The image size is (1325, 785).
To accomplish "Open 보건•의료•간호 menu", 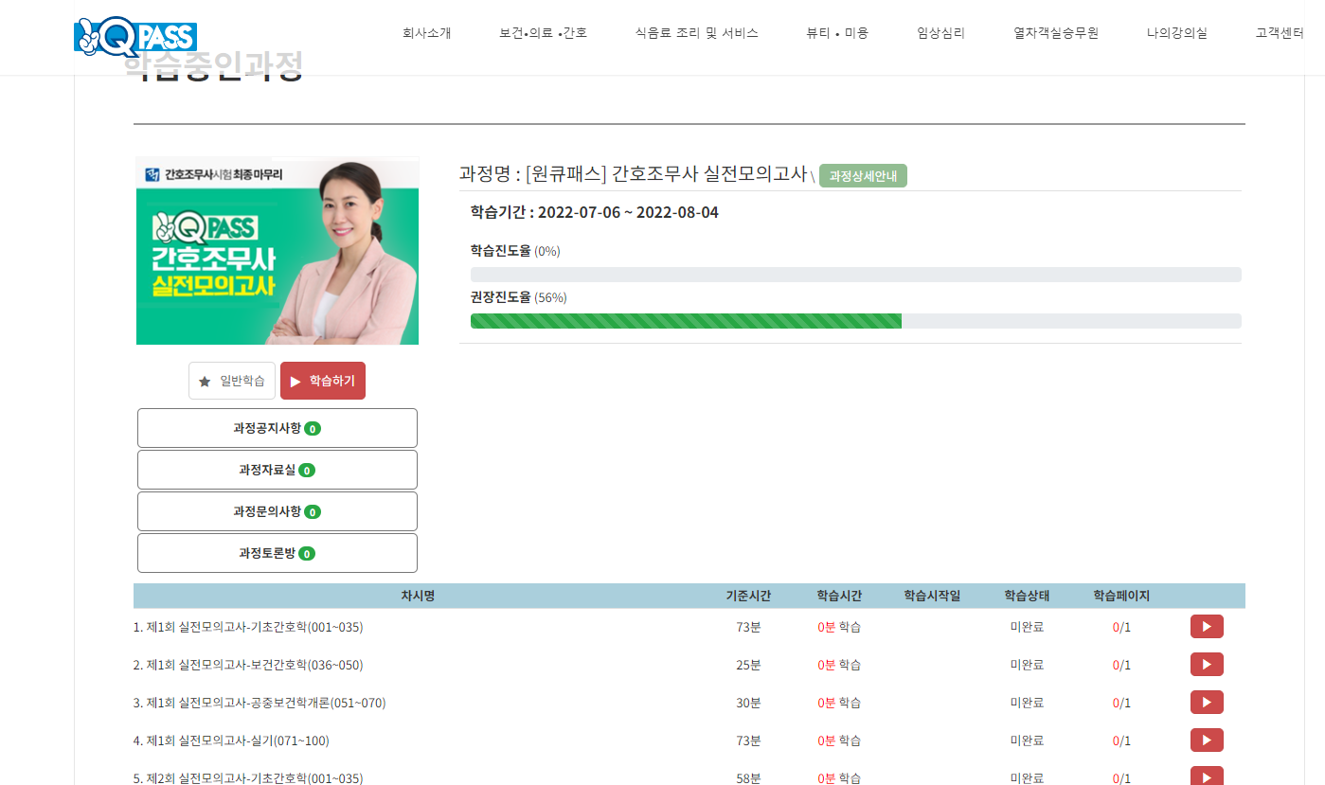I will pyautogui.click(x=544, y=33).
